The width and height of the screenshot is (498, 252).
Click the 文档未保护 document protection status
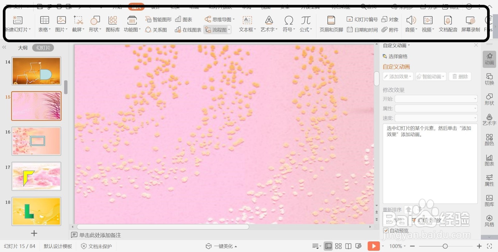pyautogui.click(x=96, y=246)
